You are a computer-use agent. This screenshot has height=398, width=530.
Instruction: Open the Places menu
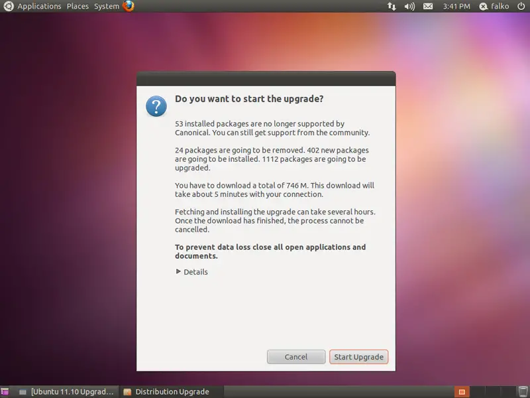pos(78,6)
